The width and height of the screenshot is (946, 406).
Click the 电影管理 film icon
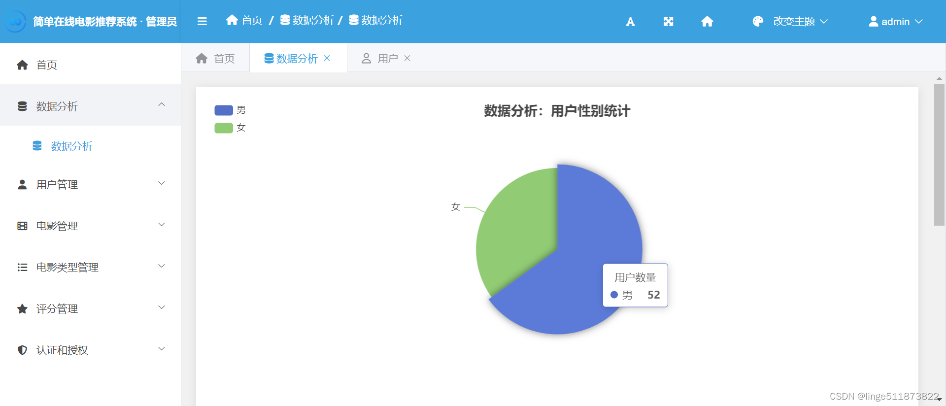[22, 226]
